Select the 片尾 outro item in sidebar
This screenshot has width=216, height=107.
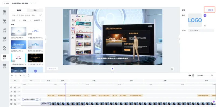point(4,66)
